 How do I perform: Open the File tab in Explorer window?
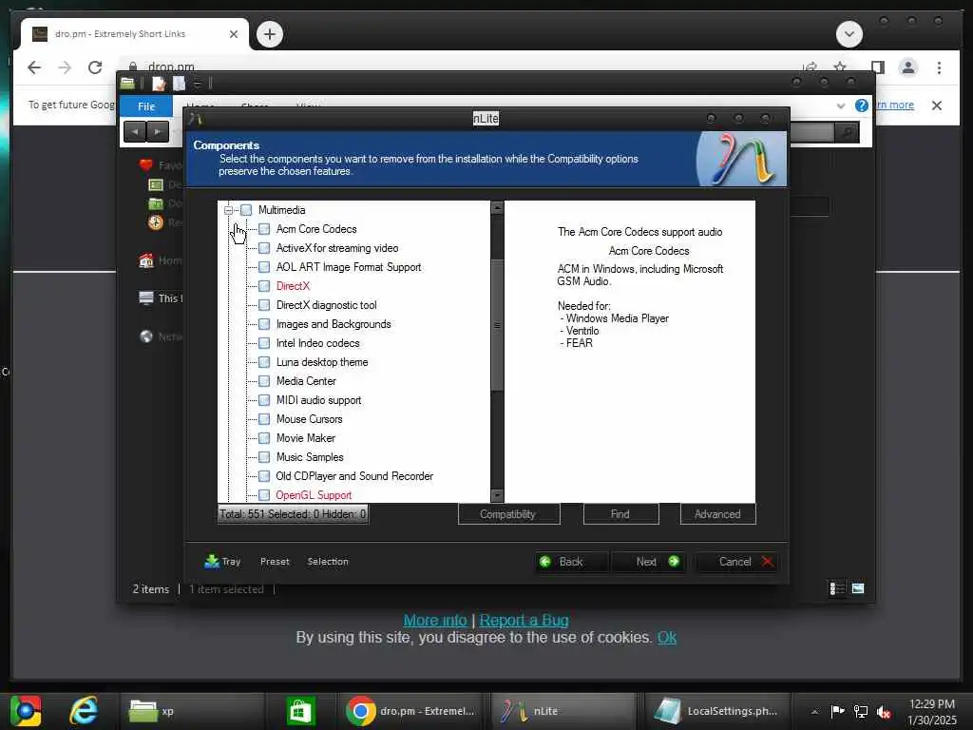(146, 106)
